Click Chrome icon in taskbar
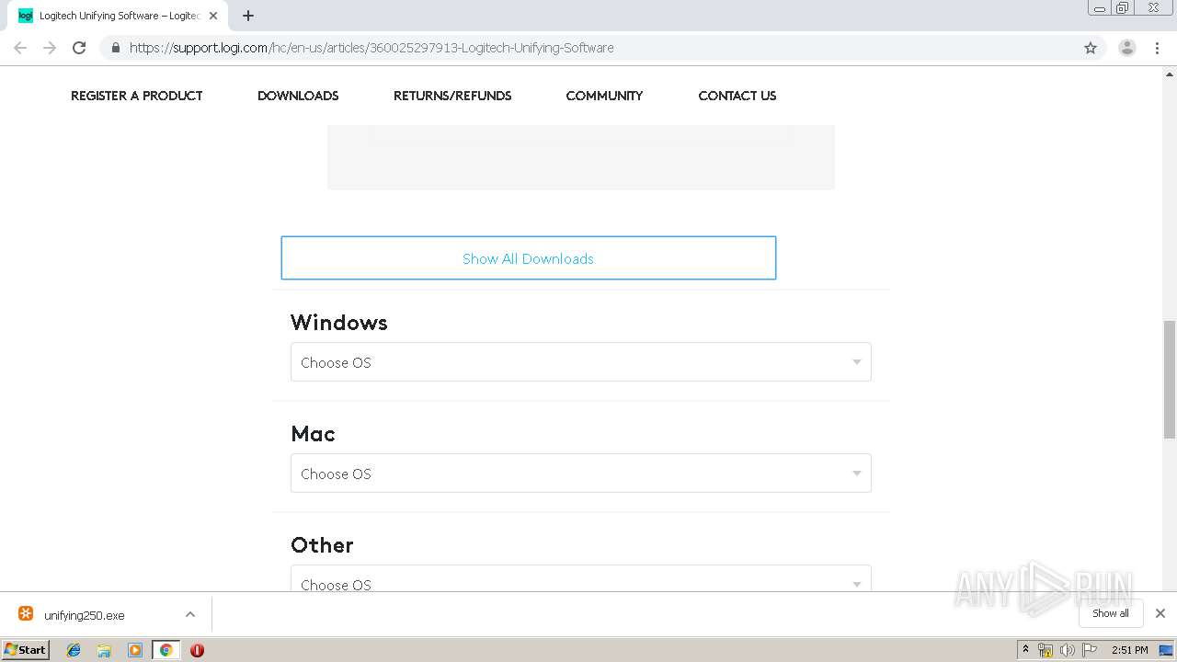This screenshot has width=1177, height=662. coord(166,650)
